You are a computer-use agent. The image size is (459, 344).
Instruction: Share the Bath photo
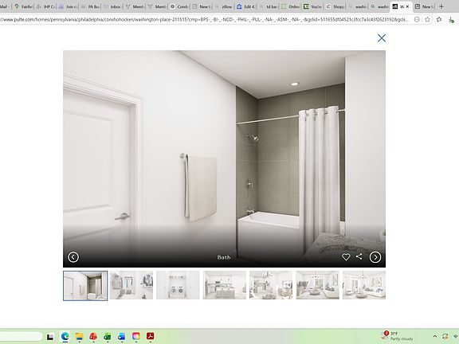[359, 256]
